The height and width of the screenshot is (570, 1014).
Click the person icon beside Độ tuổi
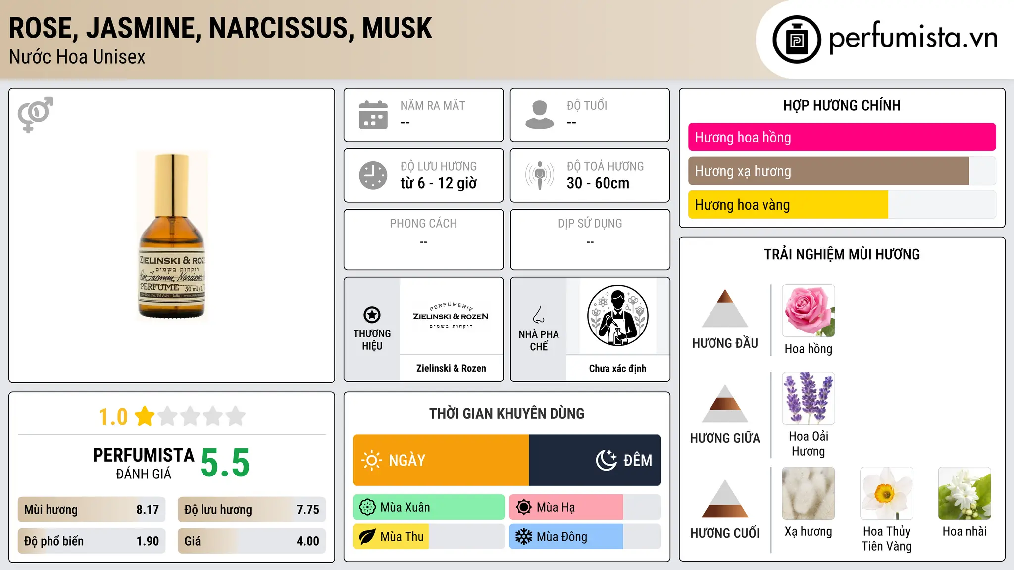(x=539, y=115)
